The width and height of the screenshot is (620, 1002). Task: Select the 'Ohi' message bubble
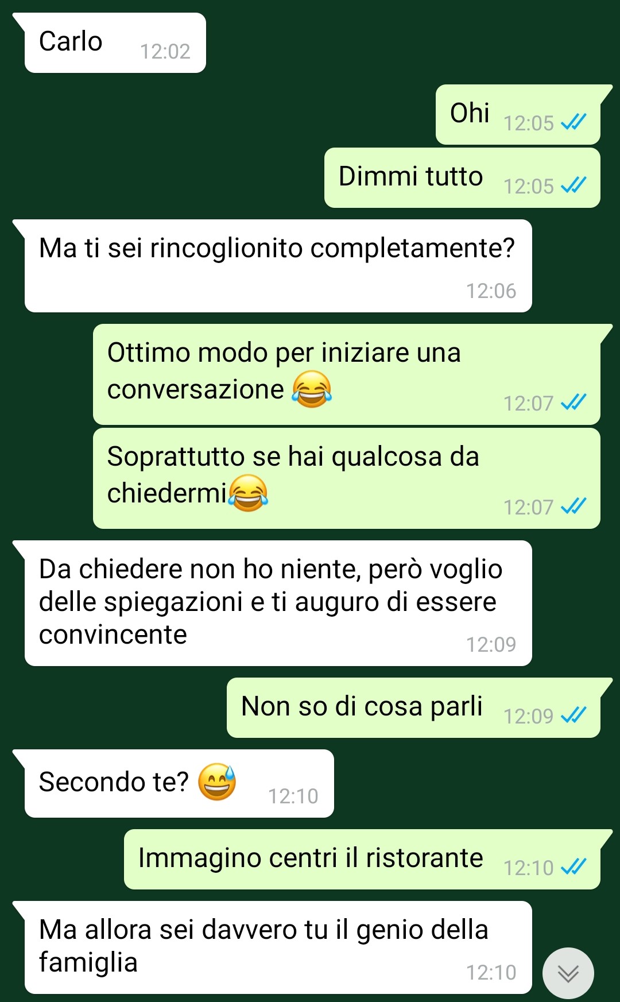(518, 114)
